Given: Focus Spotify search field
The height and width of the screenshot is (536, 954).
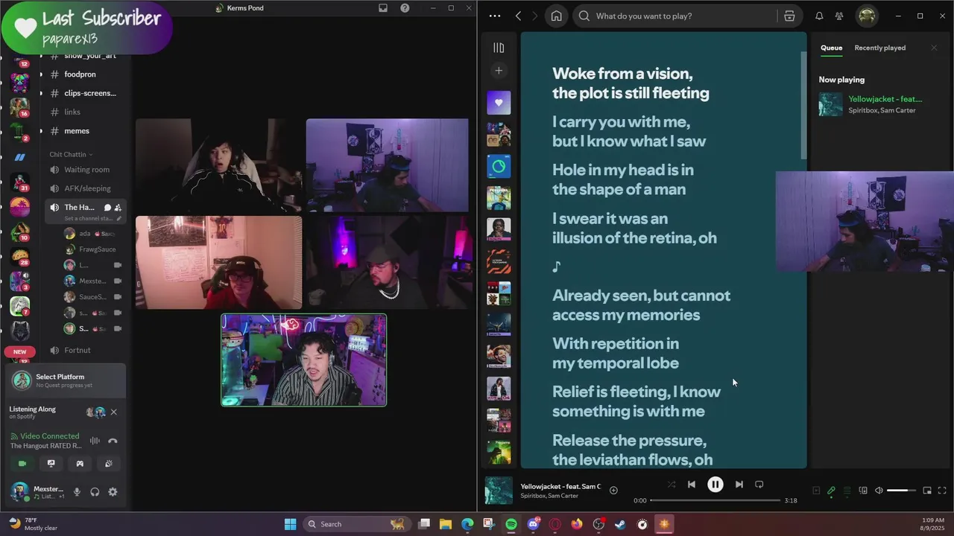Looking at the screenshot, I should (x=678, y=16).
